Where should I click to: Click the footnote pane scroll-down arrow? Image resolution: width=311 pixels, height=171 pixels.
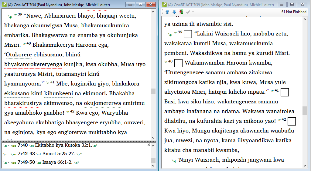(153, 166)
